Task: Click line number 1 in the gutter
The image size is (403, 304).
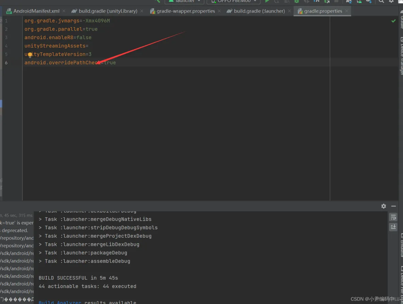Action: pyautogui.click(x=6, y=21)
